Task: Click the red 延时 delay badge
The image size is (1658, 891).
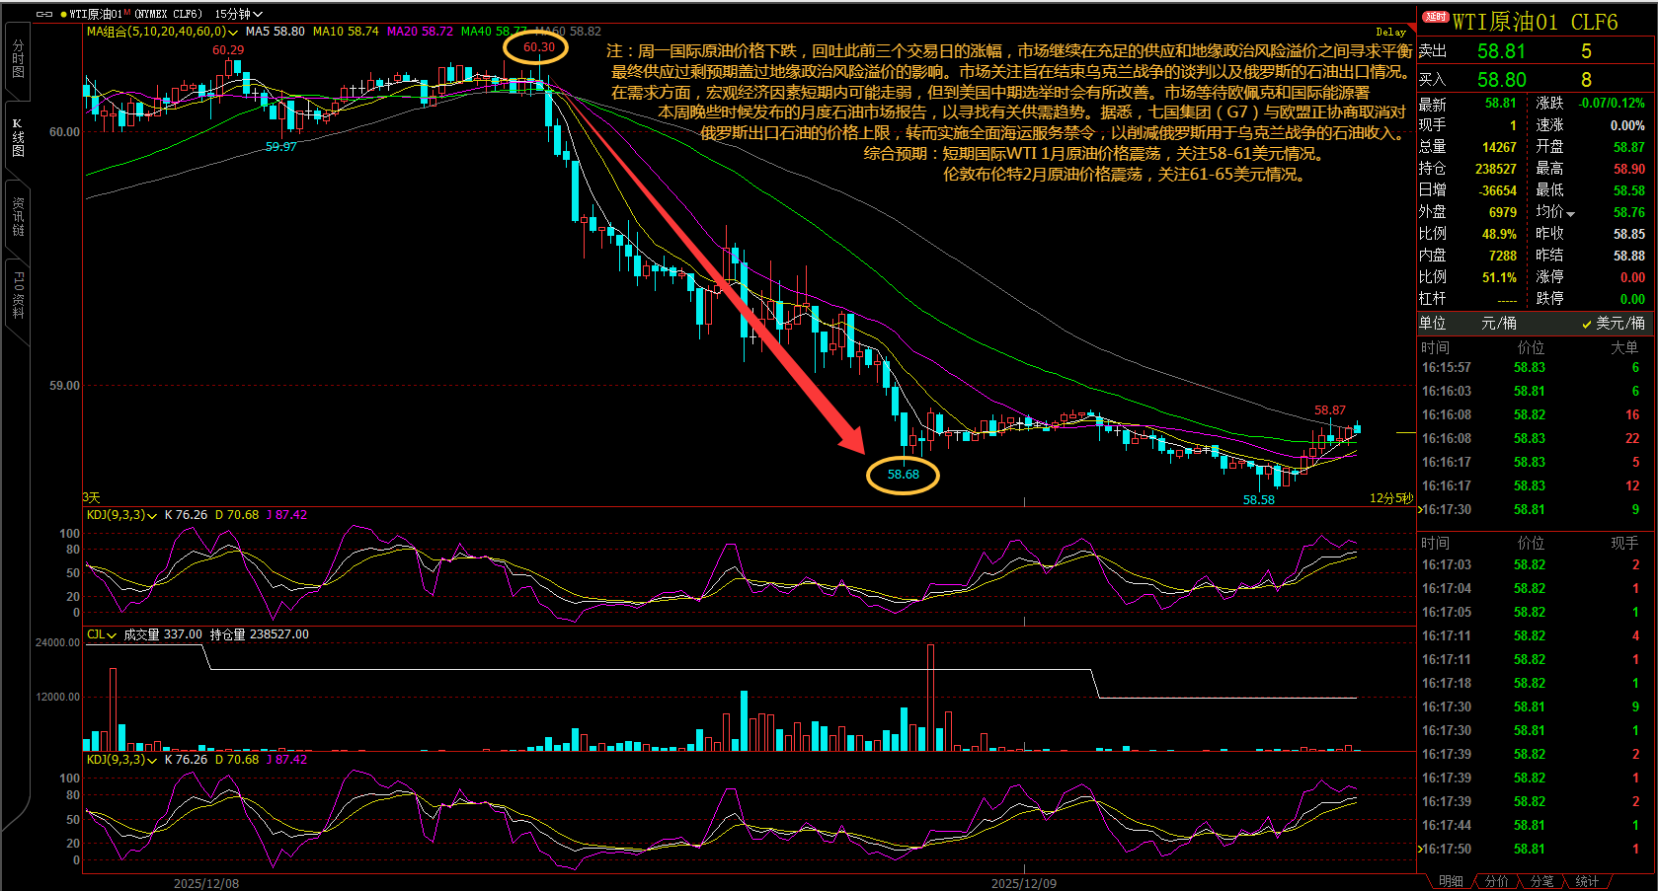Action: pyautogui.click(x=1435, y=17)
